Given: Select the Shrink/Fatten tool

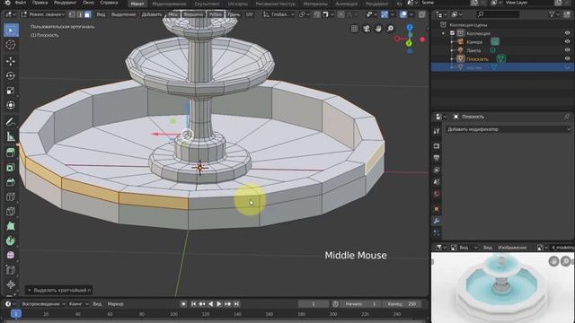Looking at the screenshot, I should pyautogui.click(x=11, y=284).
